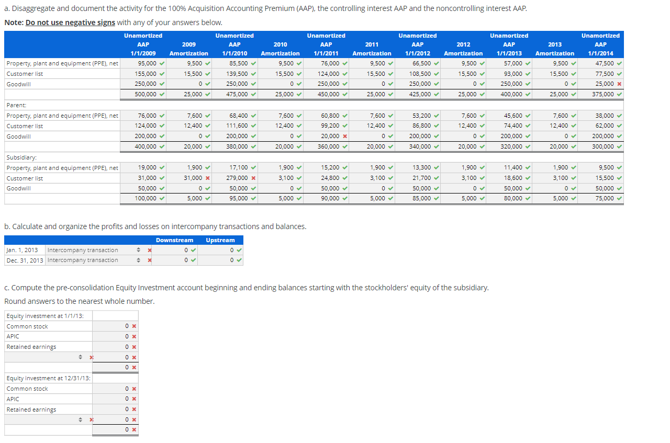The image size is (670, 443).
Task: Click red X beside Parent Goodwill 20,000
Action: tap(344, 136)
